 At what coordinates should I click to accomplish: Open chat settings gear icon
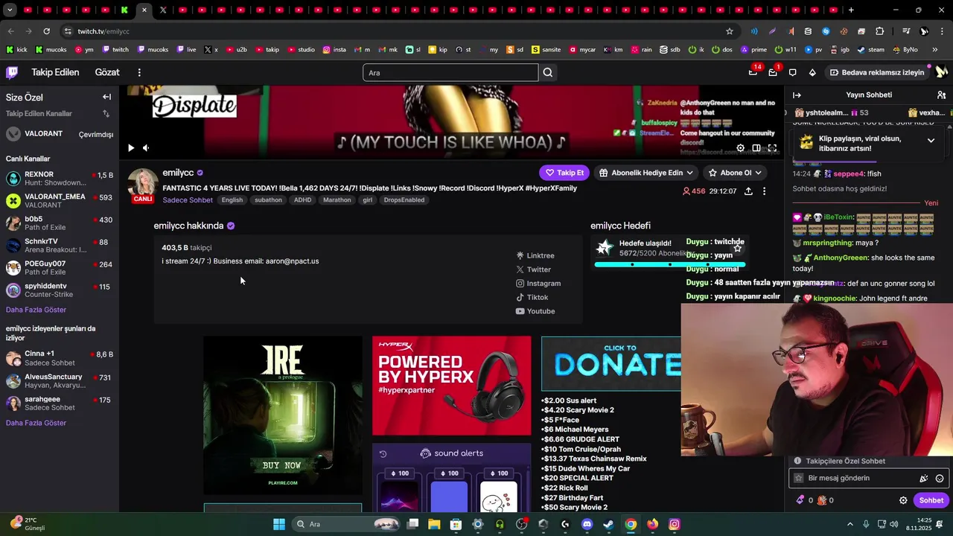click(903, 500)
